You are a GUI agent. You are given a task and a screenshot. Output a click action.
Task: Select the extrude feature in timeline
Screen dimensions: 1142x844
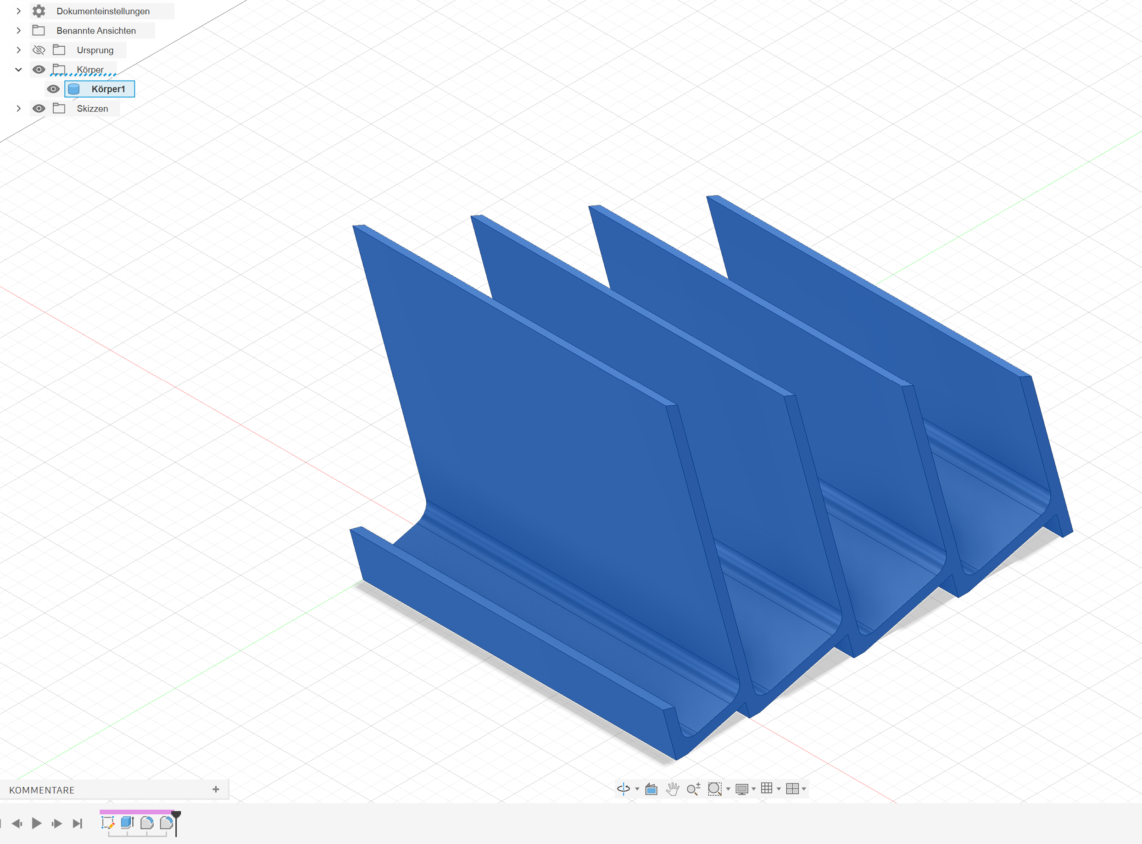127,822
